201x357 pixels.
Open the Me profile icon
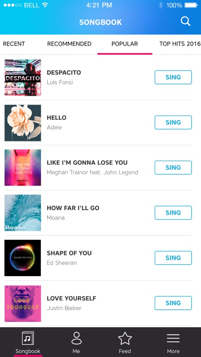click(x=76, y=338)
